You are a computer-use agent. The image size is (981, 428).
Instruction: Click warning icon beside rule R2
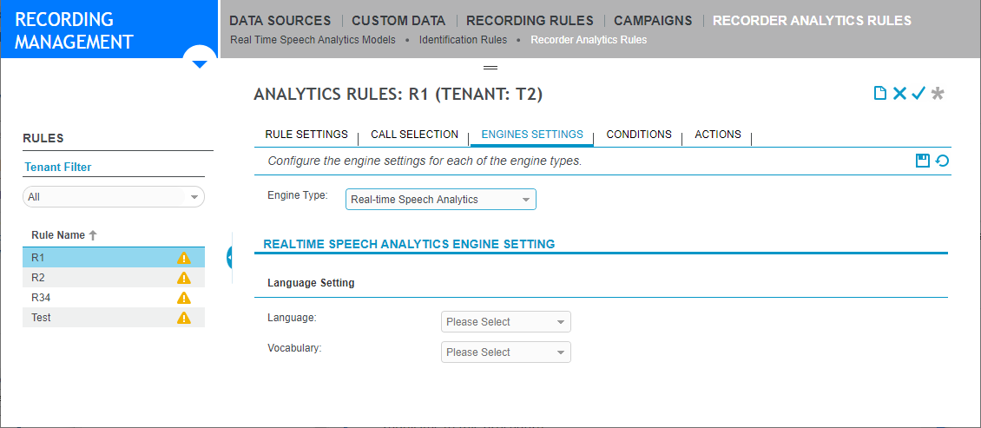click(183, 277)
